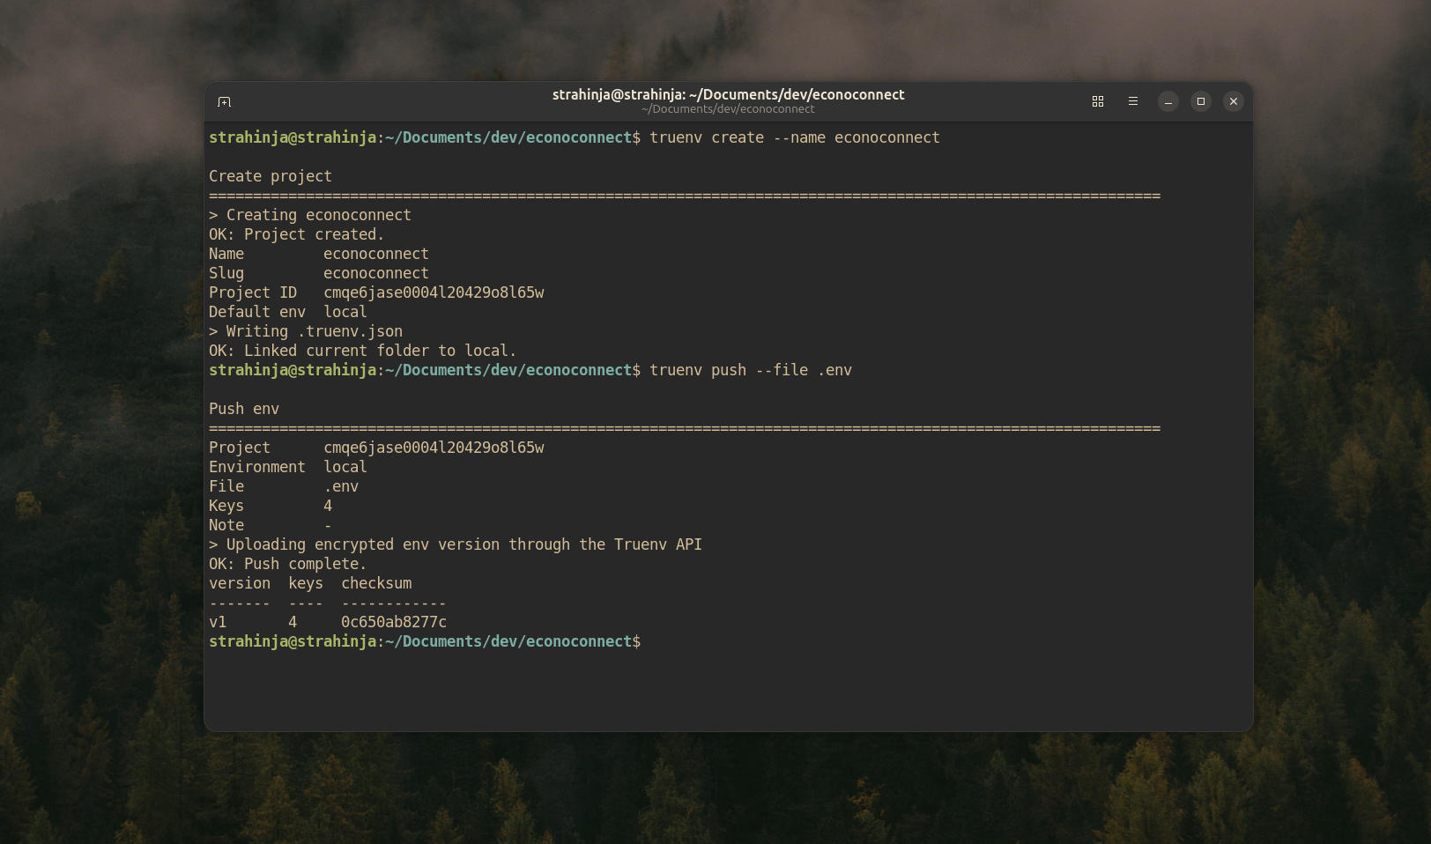Screen dimensions: 1431x844
Task: Close the terminal window
Action: pyautogui.click(x=1234, y=101)
